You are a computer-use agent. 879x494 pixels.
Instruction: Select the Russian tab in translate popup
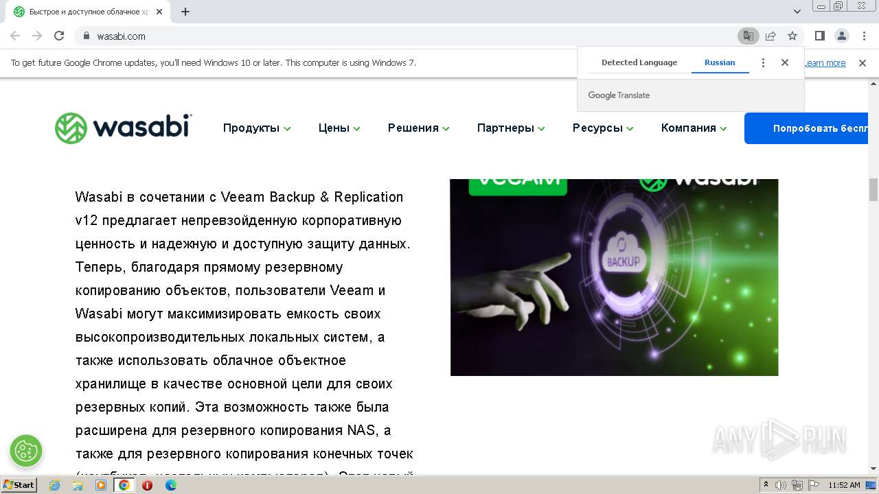[720, 62]
